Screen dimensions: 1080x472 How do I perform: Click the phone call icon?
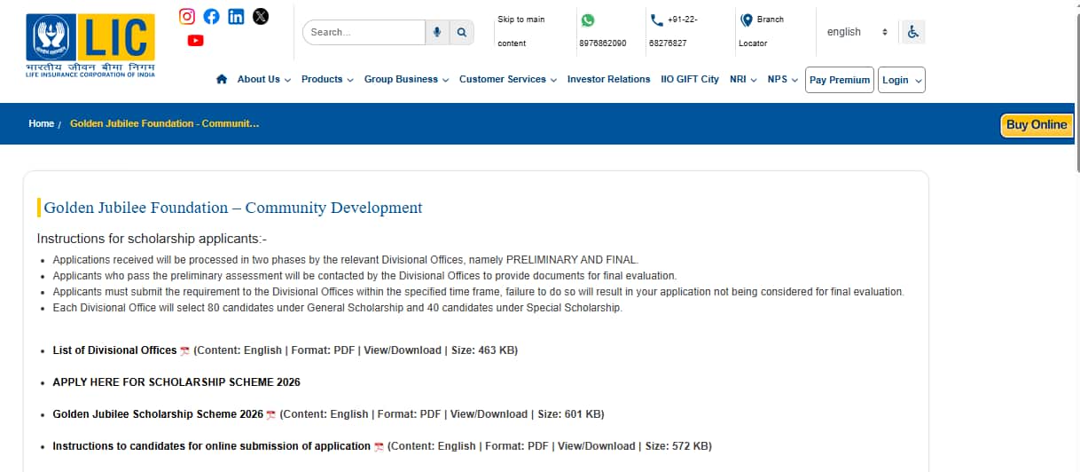[656, 20]
